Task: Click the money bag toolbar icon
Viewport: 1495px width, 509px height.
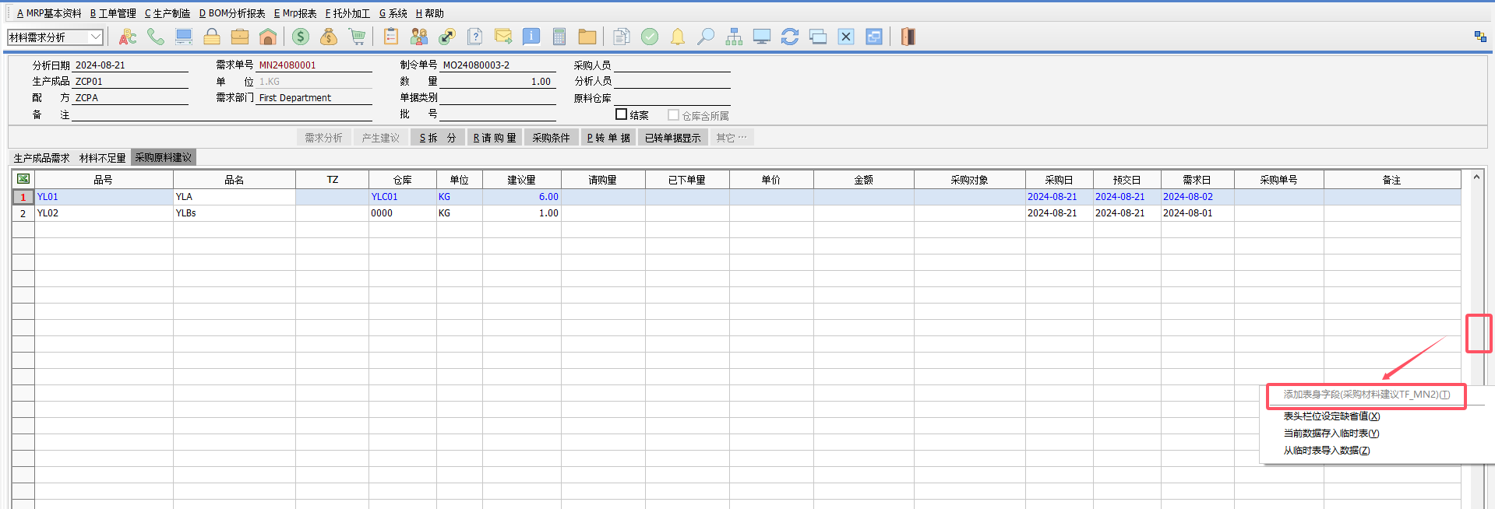Action: coord(329,37)
